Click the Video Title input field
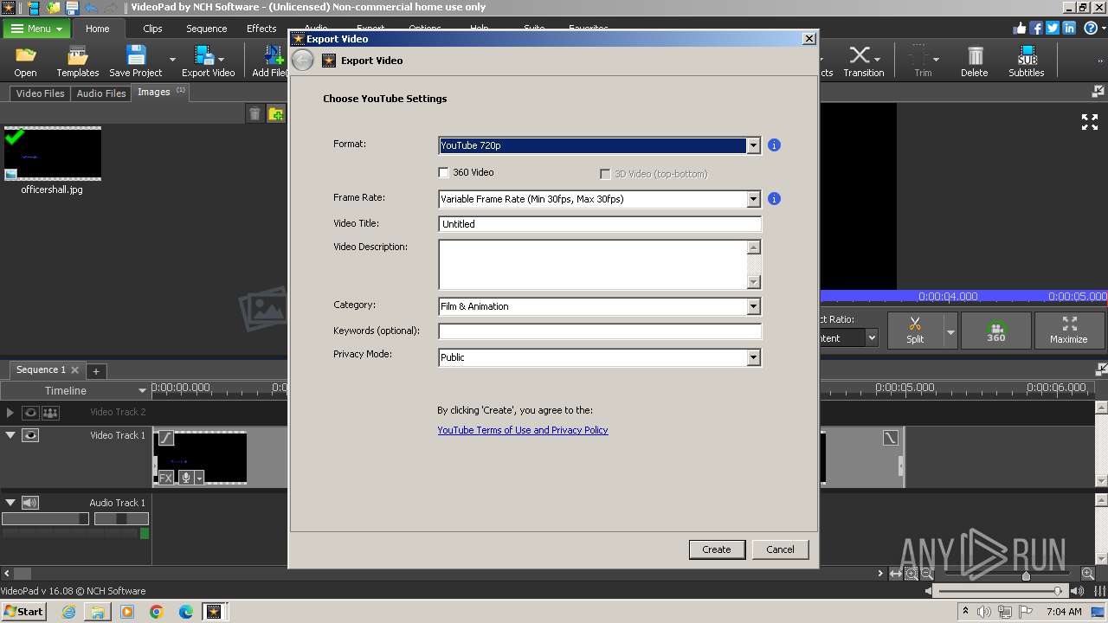Viewport: 1108px width, 623px height. (x=600, y=224)
